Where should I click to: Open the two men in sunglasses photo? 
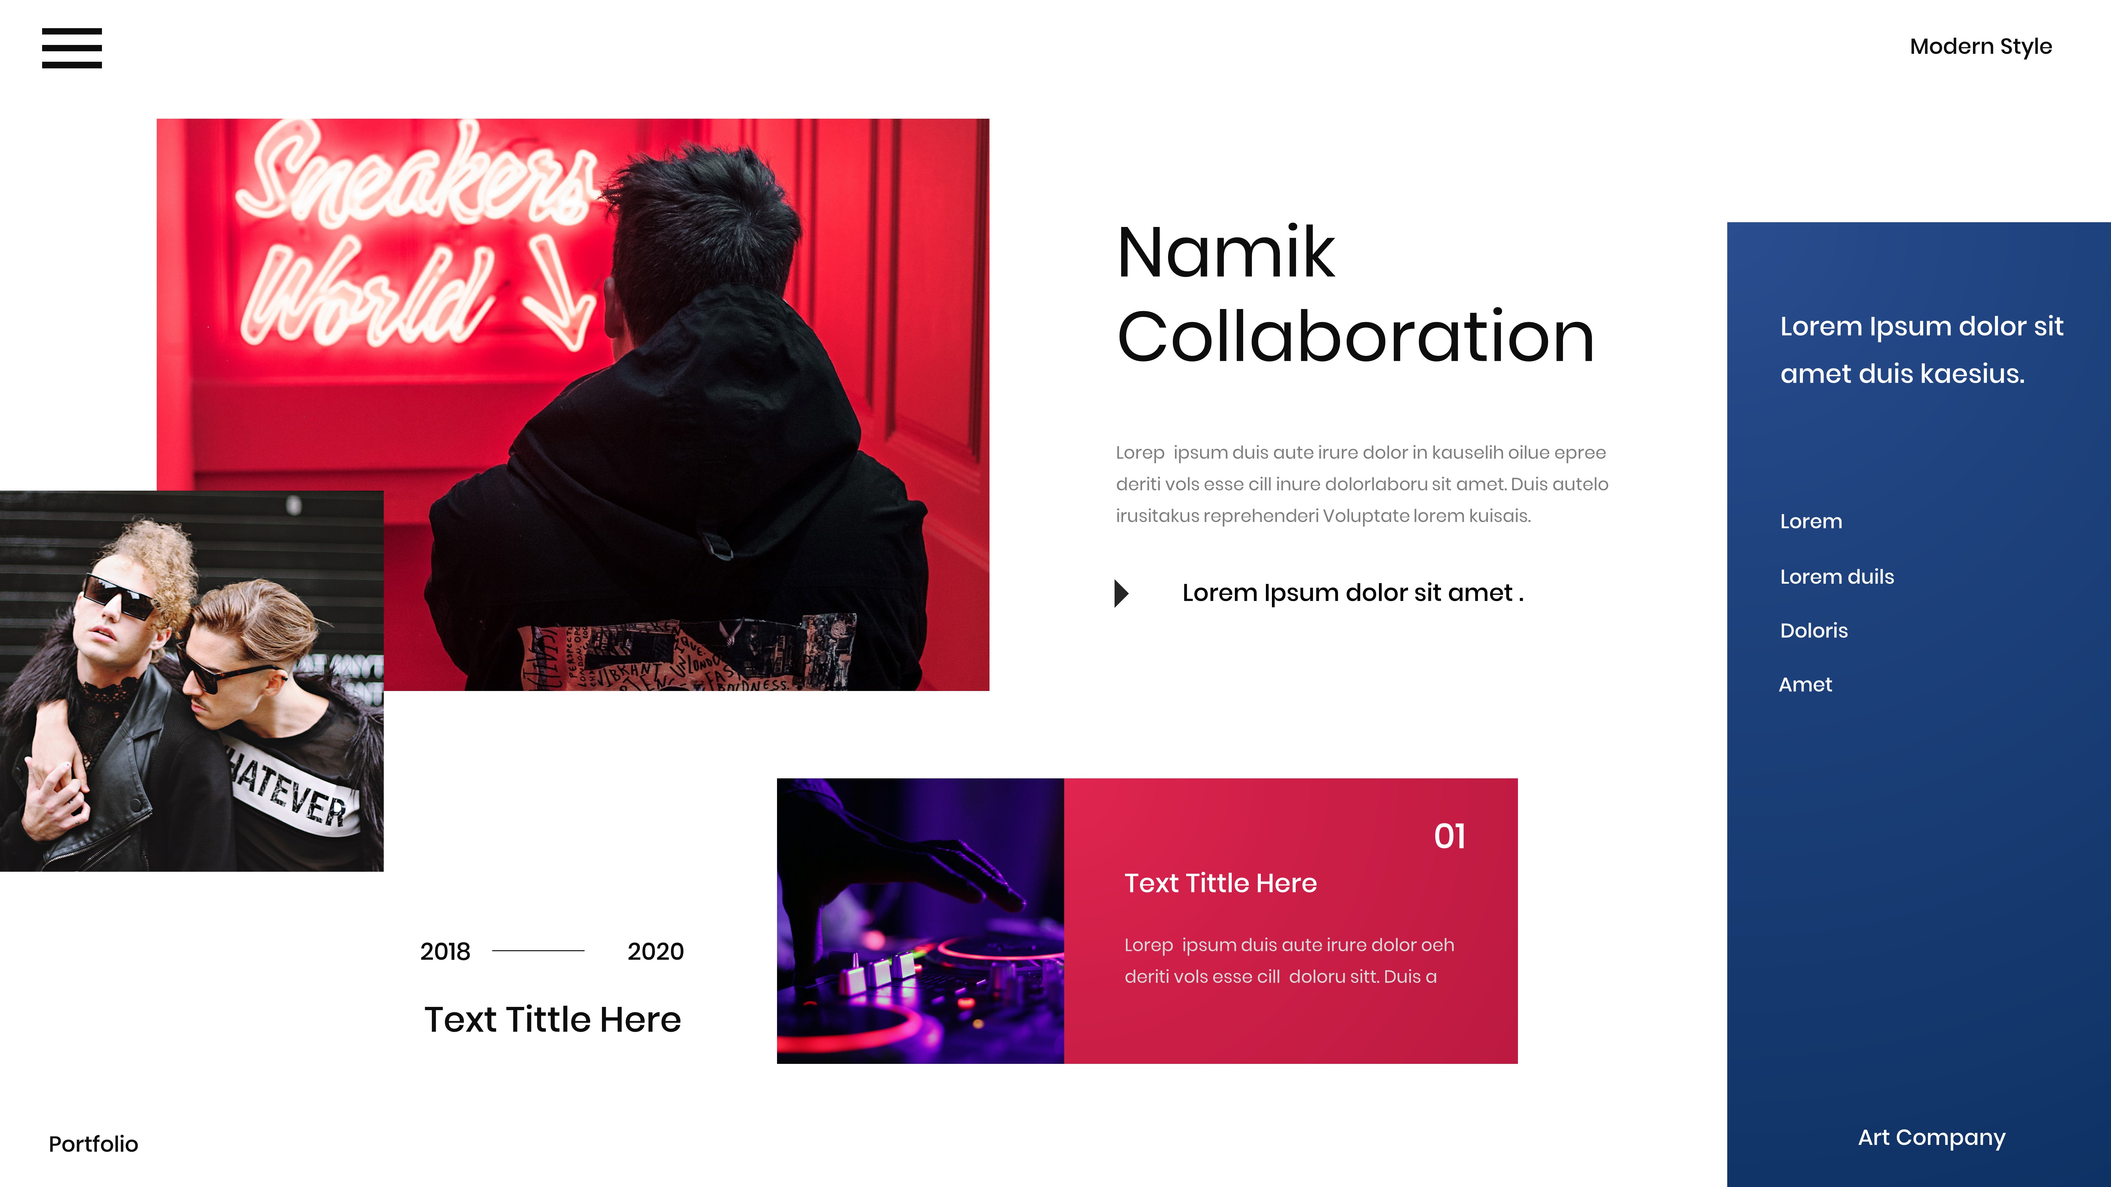[192, 681]
